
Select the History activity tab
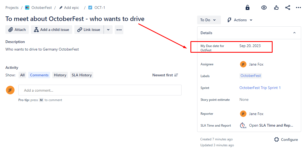(60, 75)
